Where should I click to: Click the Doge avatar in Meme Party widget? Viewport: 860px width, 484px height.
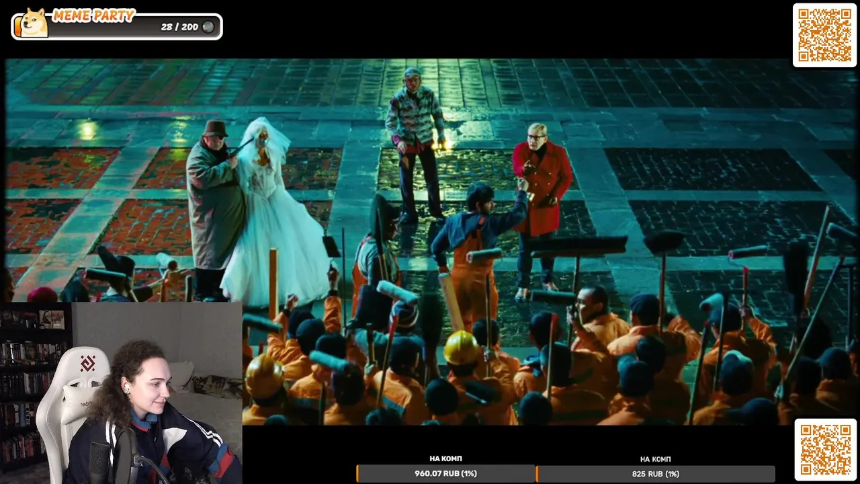34,23
